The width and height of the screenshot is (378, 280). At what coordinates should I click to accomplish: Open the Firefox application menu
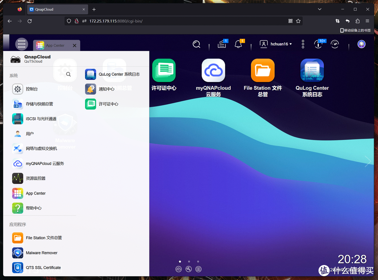pos(367,21)
